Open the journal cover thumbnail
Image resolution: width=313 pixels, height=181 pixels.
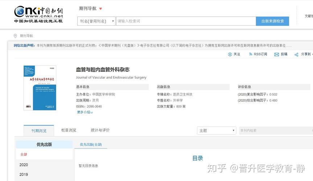pos(40,88)
